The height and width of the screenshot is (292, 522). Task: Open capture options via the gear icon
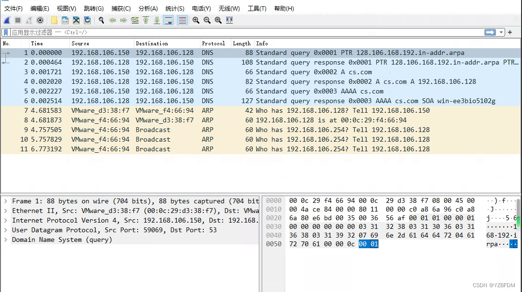tap(40, 20)
